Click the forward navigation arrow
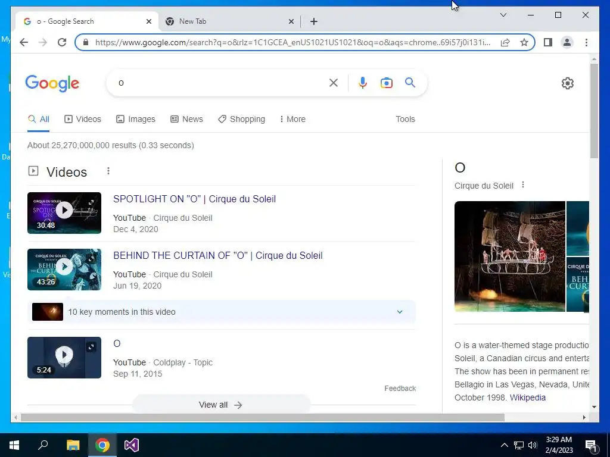Image resolution: width=610 pixels, height=457 pixels. [43, 42]
